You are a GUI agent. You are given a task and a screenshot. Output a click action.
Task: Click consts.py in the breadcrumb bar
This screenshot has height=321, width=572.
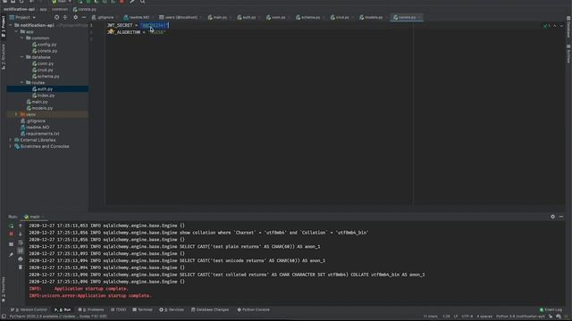[x=85, y=9]
